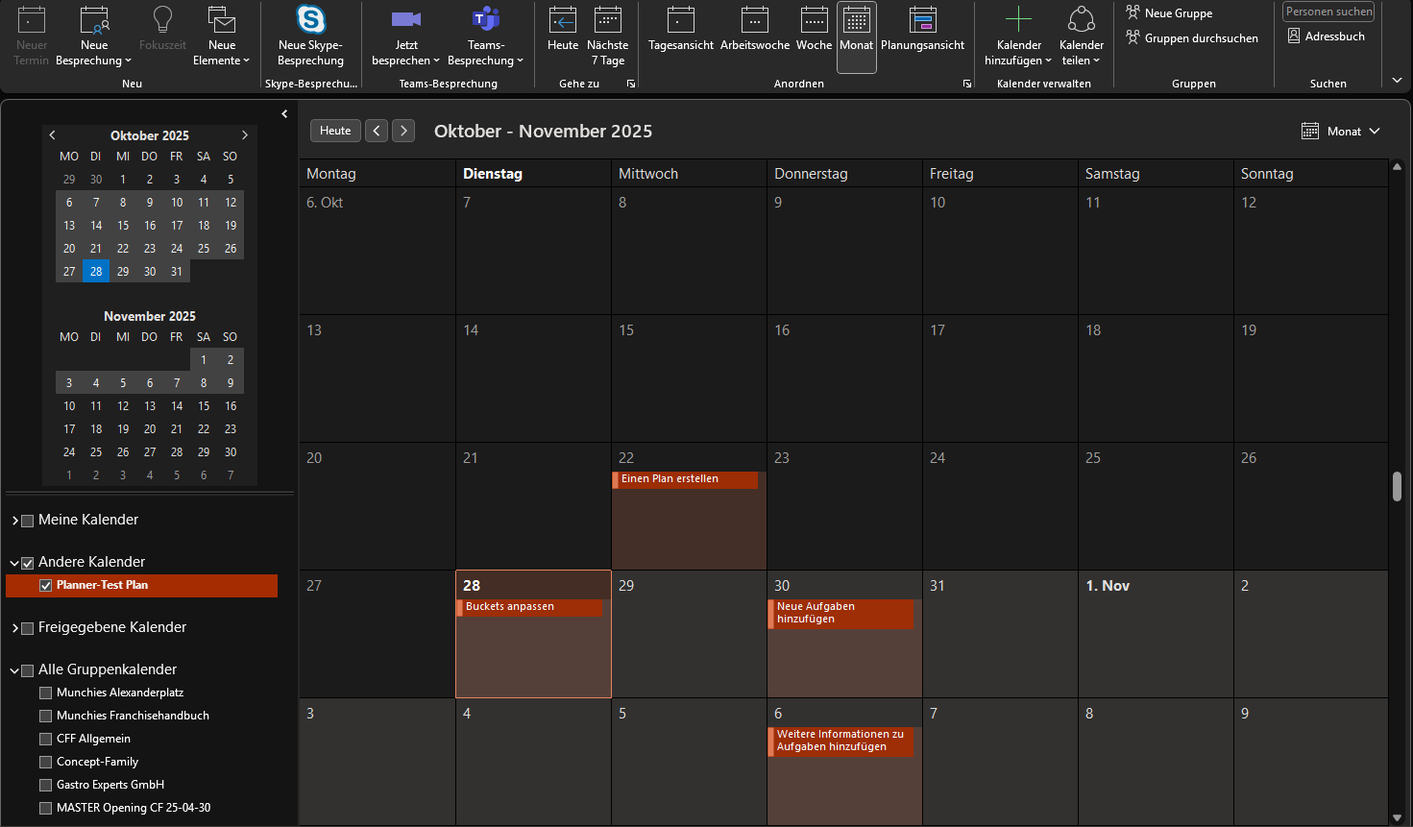
Task: Click the Nächste 7 Tage icon
Action: tap(607, 20)
